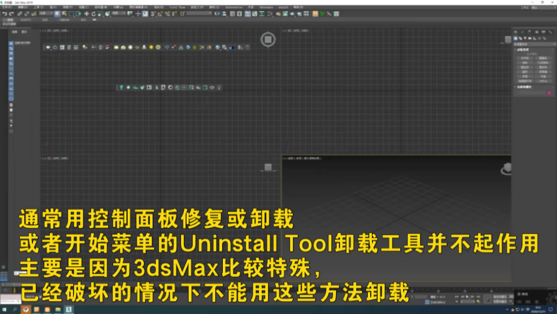Open the 标准基本体 primitives dropdown
Screen dimensions: 557x314
pyautogui.click(x=535, y=44)
